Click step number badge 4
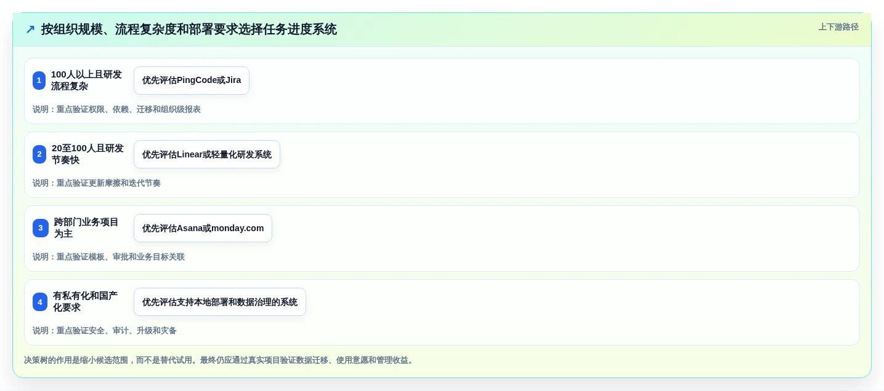884x391 pixels. pos(40,302)
